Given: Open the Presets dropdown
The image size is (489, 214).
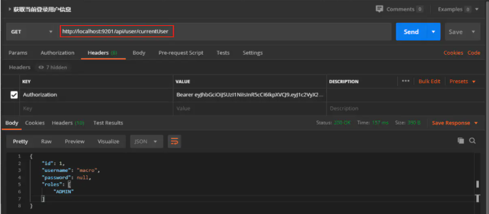Looking at the screenshot, I should coord(463,81).
